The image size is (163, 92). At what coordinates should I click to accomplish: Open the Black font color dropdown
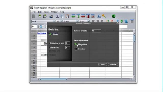[88, 21]
